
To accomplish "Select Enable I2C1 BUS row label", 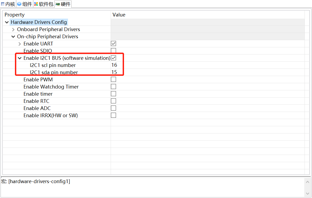I will 67,58.
